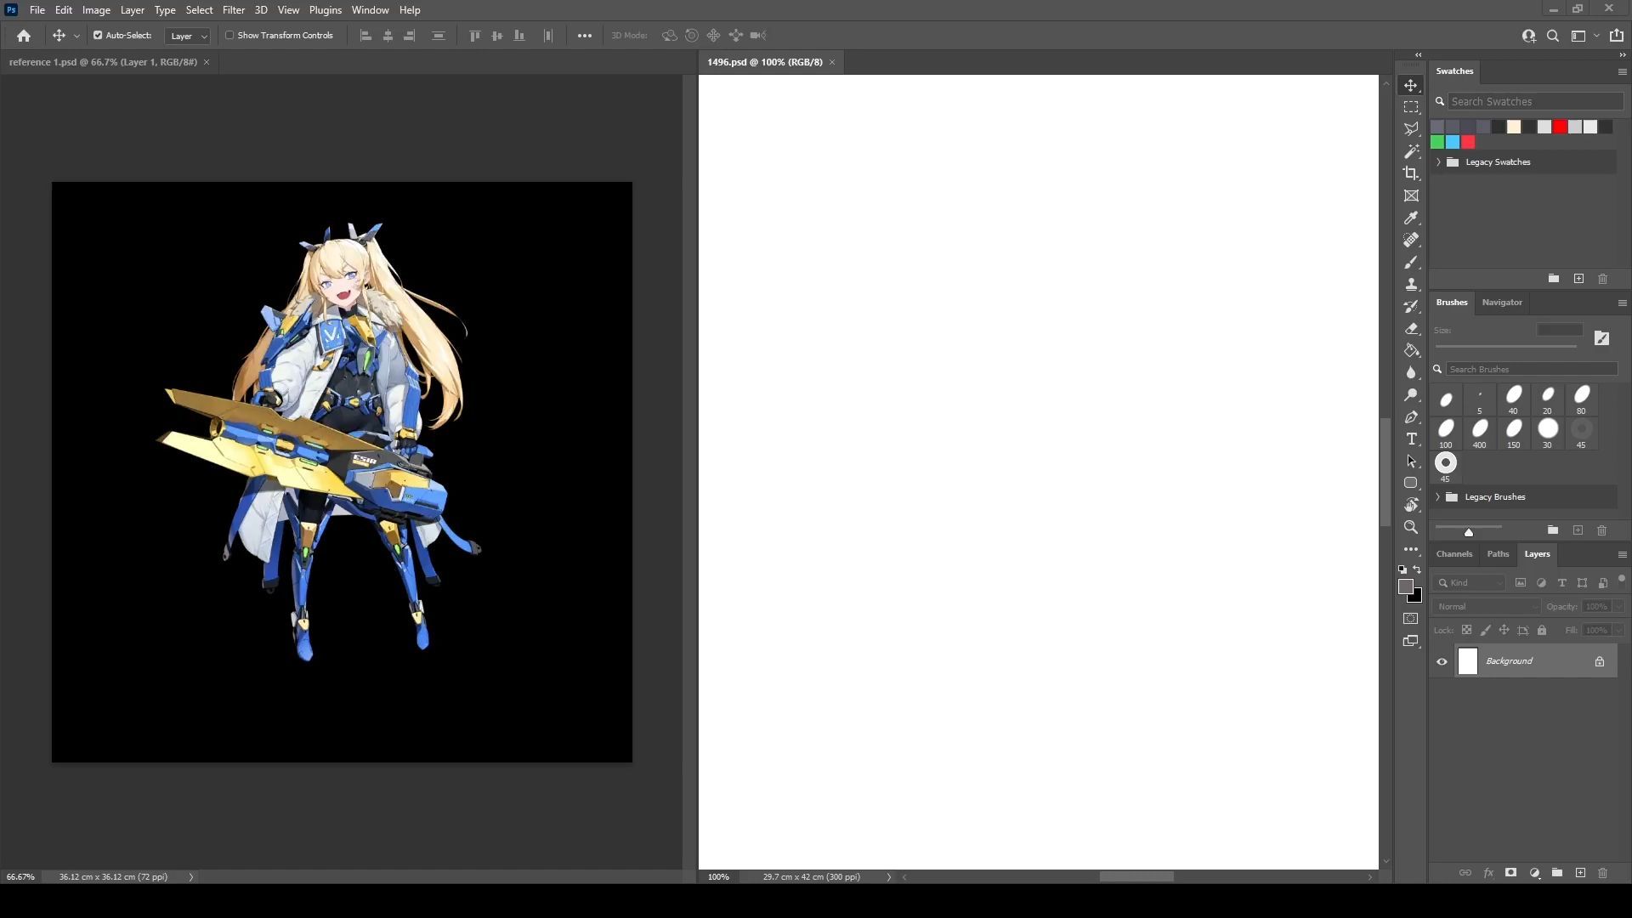This screenshot has height=918, width=1632.
Task: Switch to the Navigator tab
Action: (x=1501, y=303)
